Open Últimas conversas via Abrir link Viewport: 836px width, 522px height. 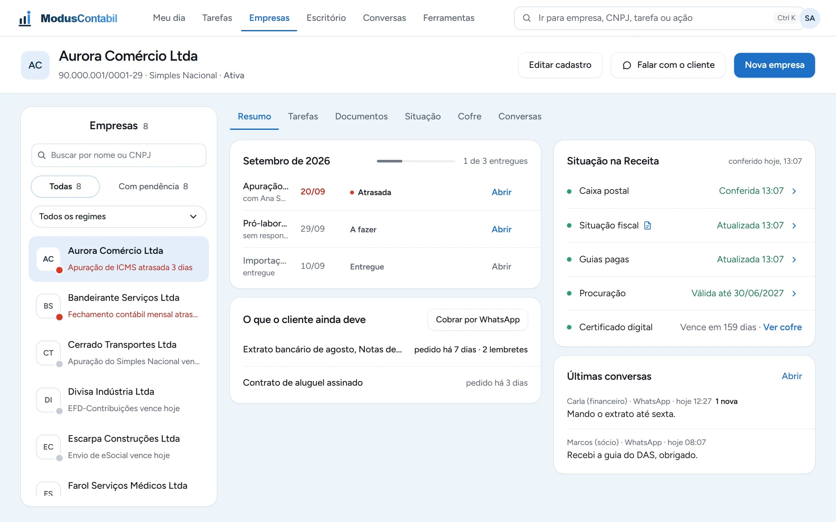792,376
